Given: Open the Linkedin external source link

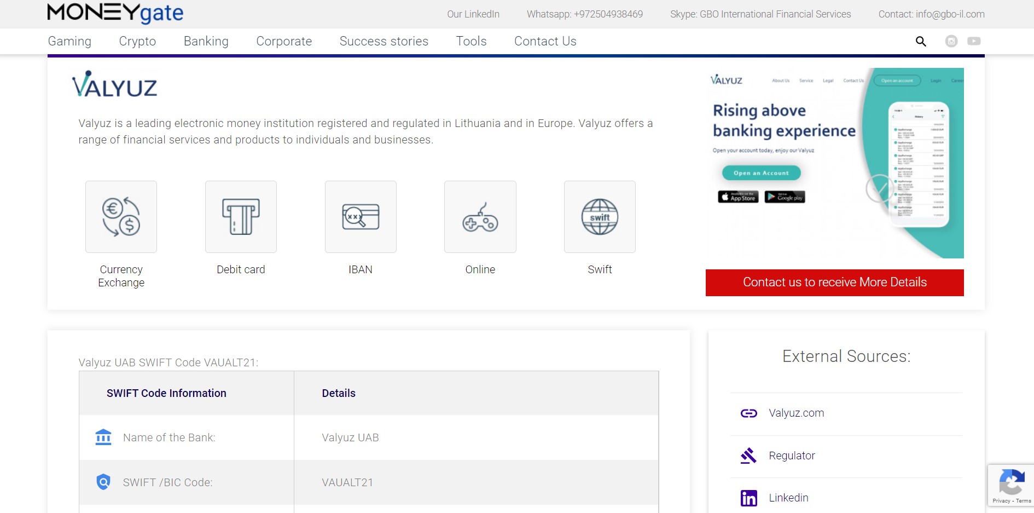Looking at the screenshot, I should click(788, 498).
